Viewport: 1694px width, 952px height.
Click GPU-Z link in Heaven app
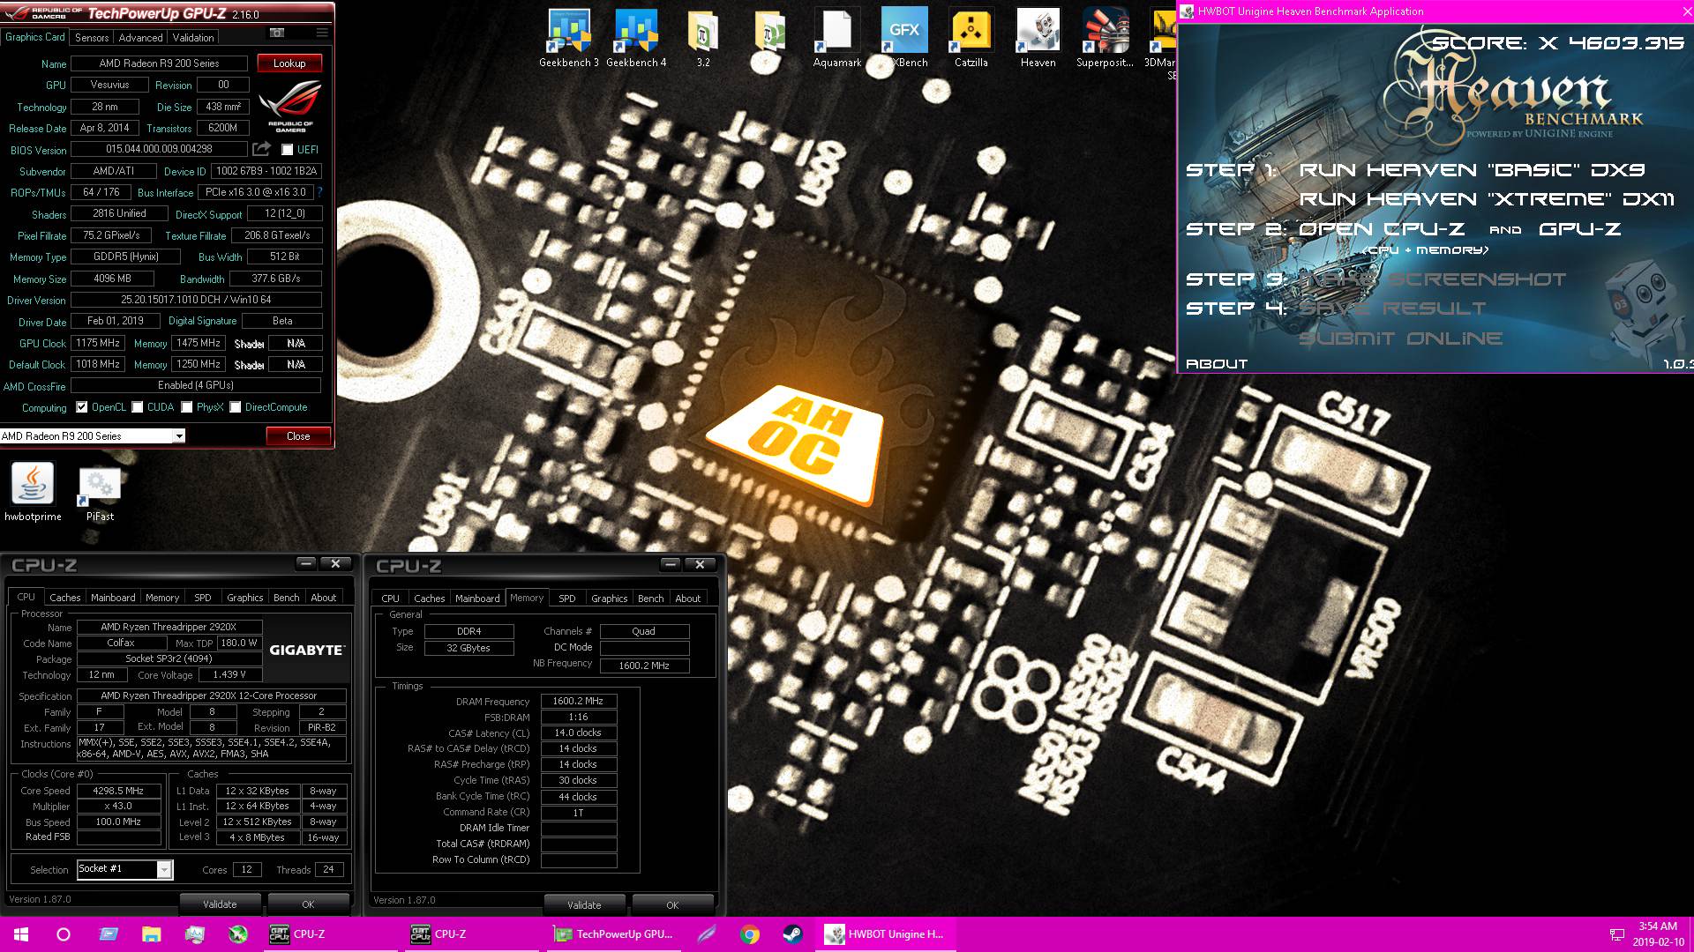(1579, 229)
